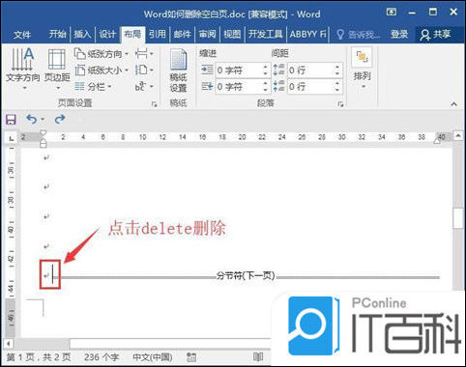Click the horizontal scrollbar left arrow
Viewport: 466px width, 367px height.
tap(9, 344)
